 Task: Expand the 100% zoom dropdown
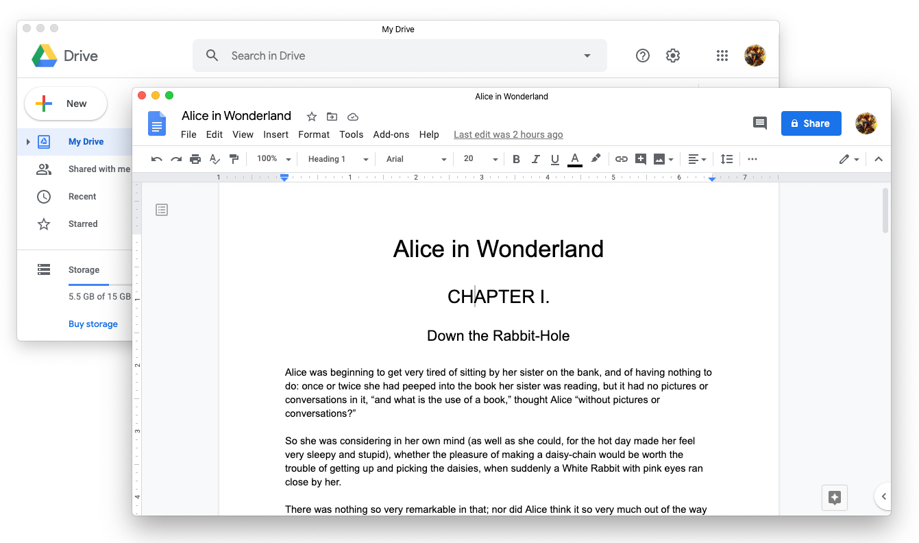pyautogui.click(x=273, y=159)
